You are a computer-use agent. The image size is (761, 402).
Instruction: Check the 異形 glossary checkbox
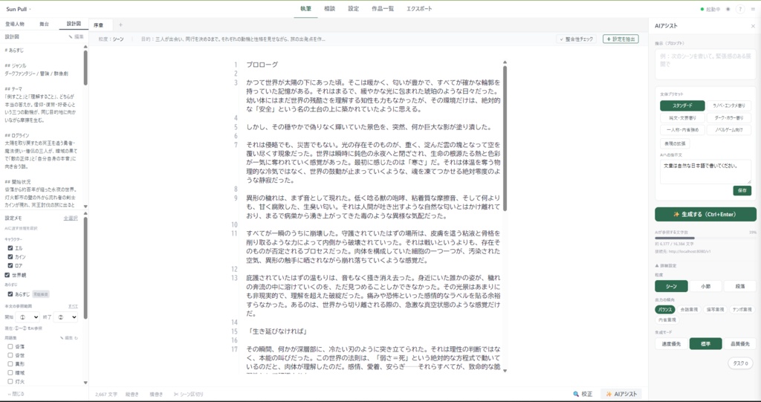coord(10,363)
